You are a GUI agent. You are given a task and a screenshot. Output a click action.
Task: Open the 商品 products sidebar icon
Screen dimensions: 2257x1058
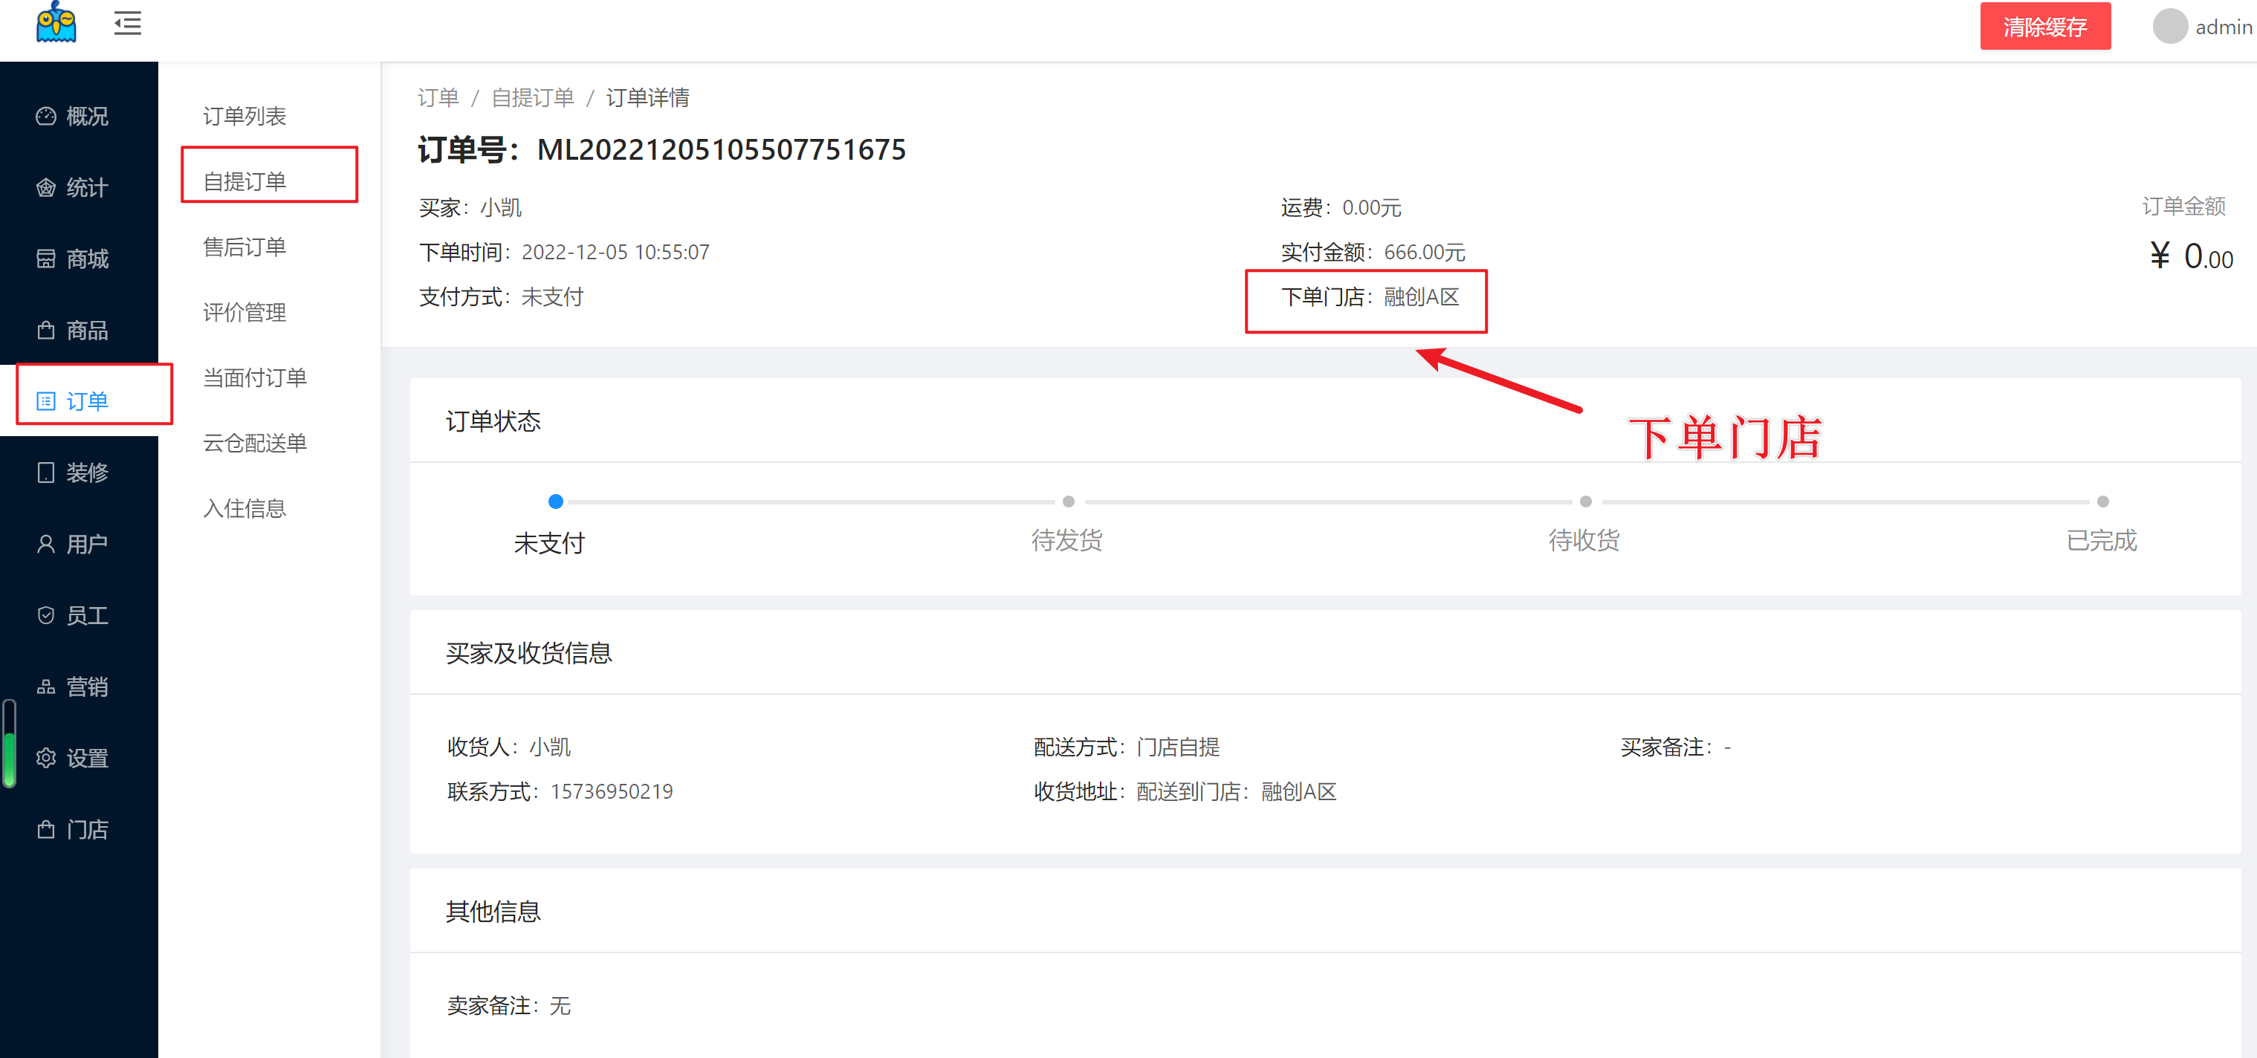coord(45,330)
